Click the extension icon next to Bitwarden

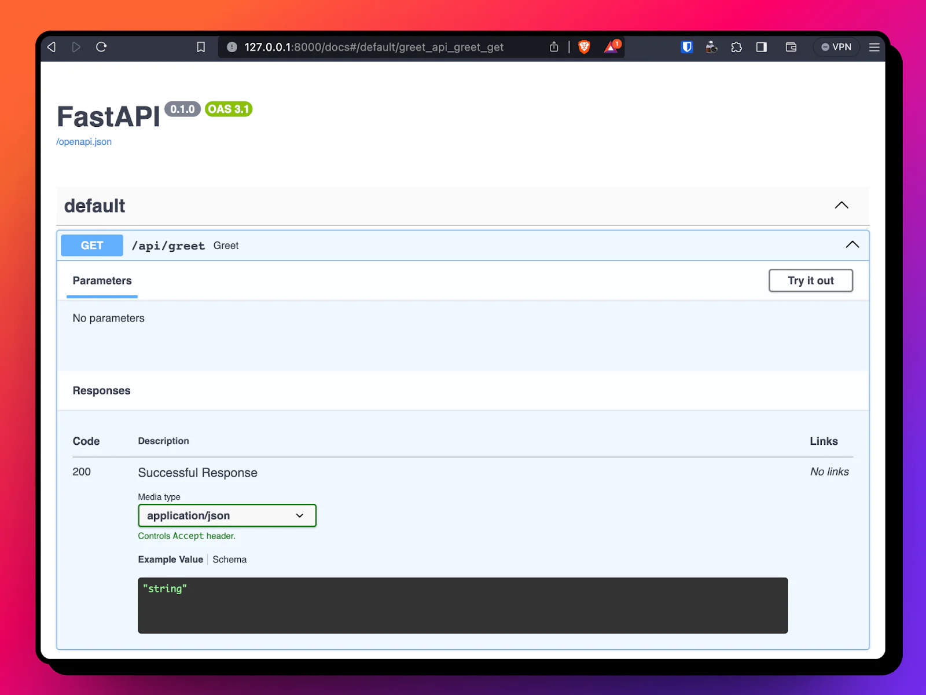(711, 47)
